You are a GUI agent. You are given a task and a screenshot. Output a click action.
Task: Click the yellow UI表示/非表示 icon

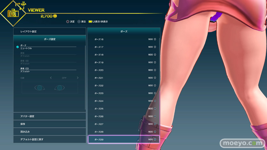point(90,22)
